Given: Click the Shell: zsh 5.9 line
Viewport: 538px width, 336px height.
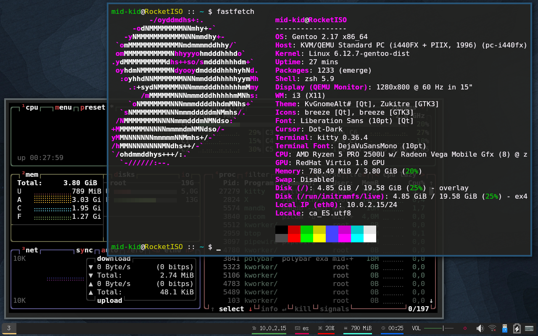Looking at the screenshot, I should (x=305, y=79).
